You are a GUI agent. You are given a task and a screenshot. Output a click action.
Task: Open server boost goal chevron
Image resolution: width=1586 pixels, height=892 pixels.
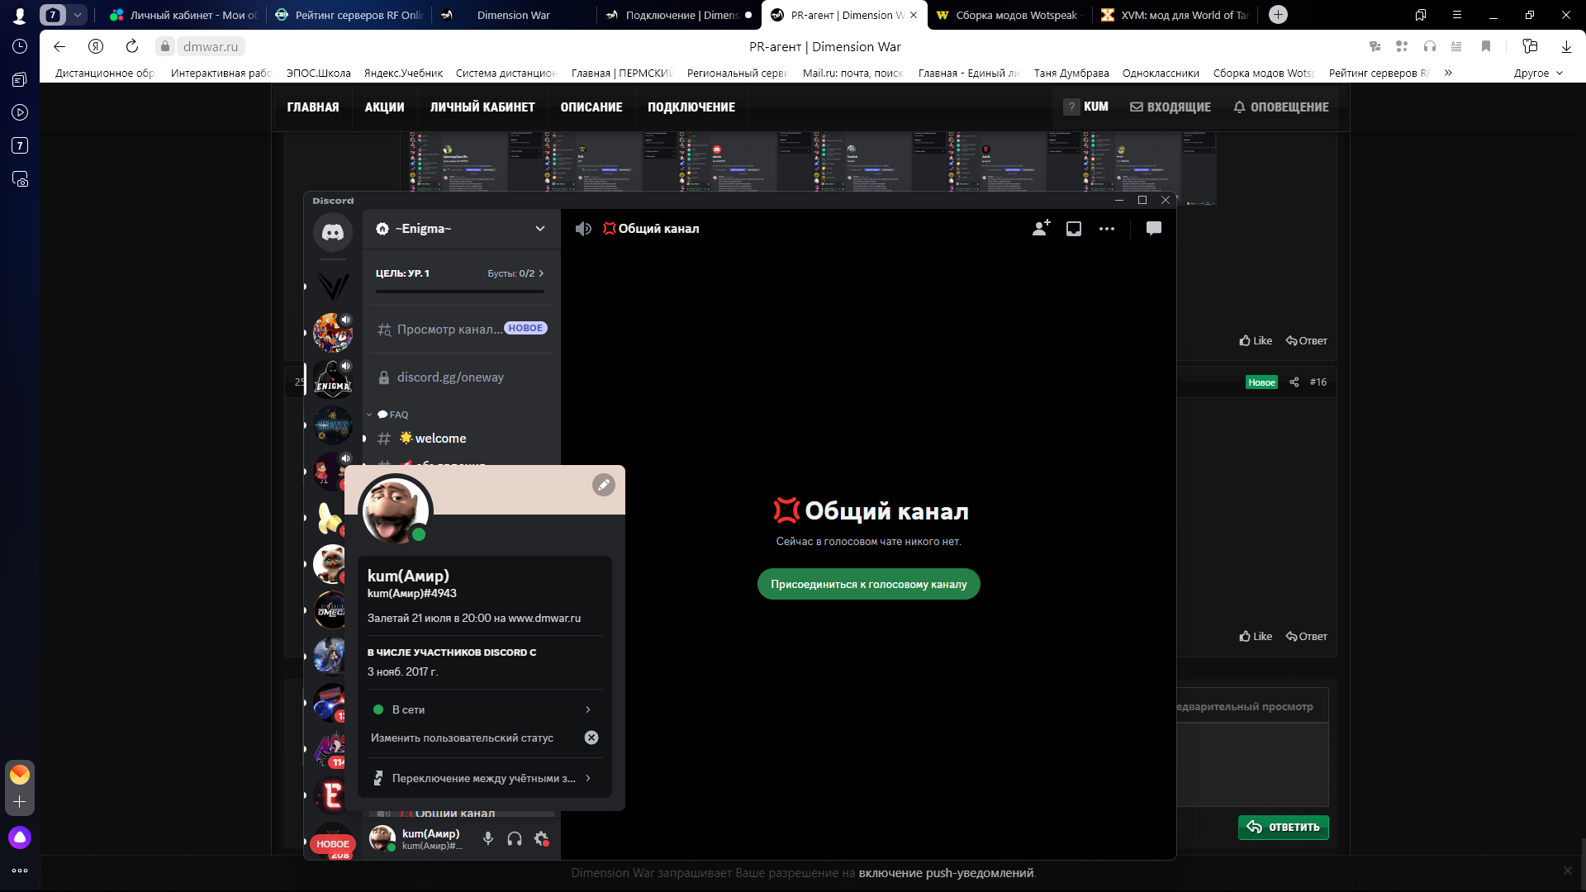(x=541, y=273)
